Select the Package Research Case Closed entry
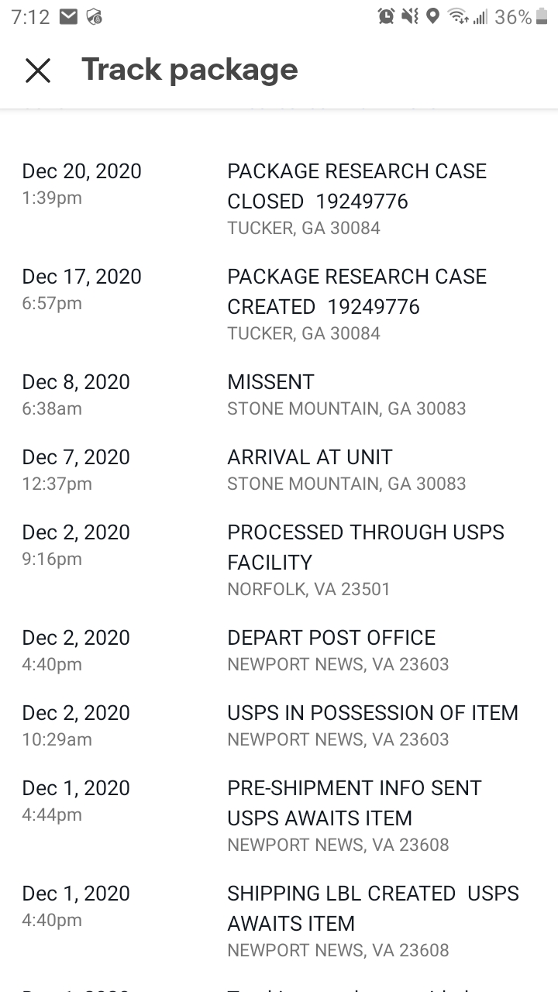558x992 pixels. click(356, 186)
